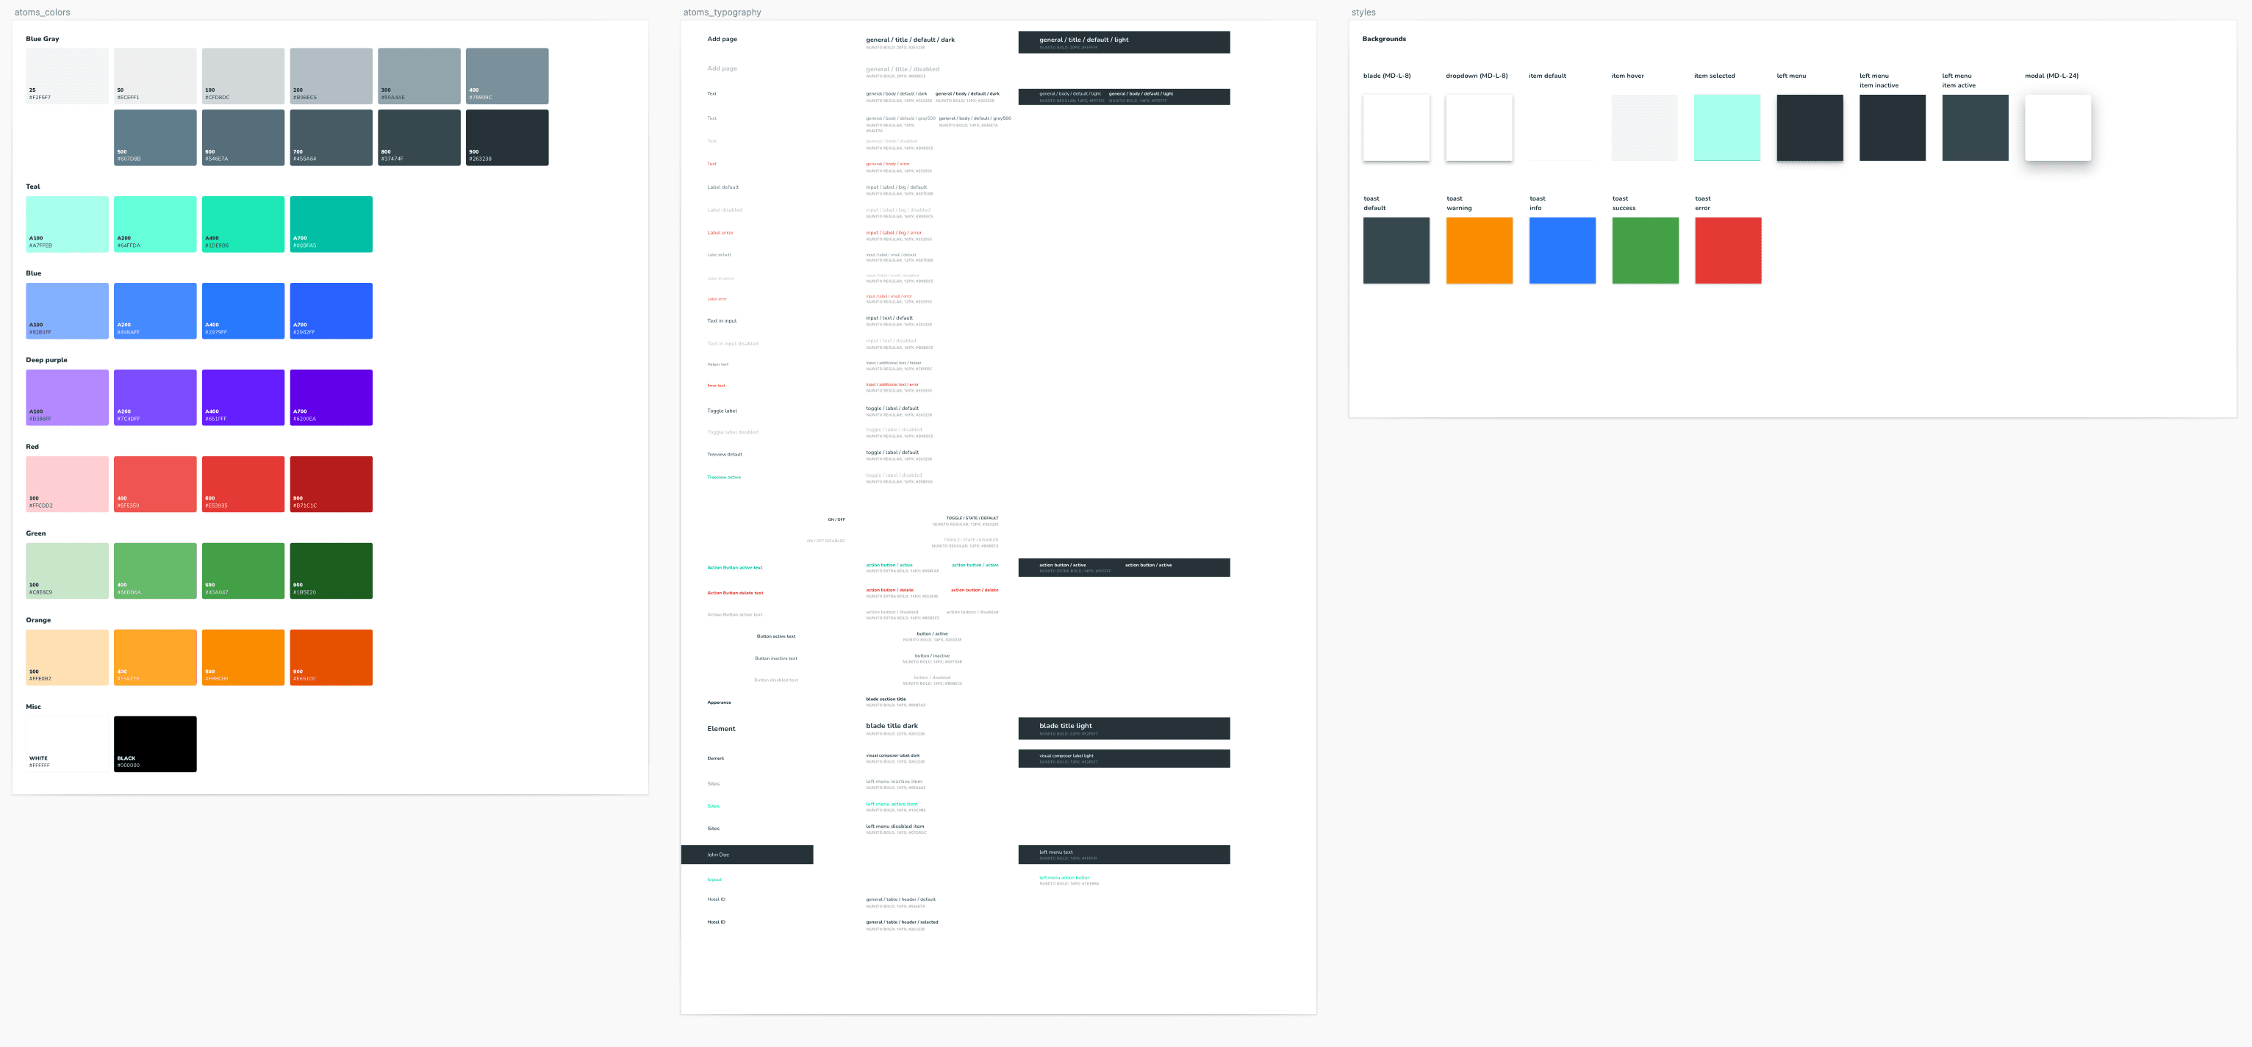Click the Blue A100 swatch
Viewport: 2252px width, 1047px height.
pyautogui.click(x=68, y=310)
